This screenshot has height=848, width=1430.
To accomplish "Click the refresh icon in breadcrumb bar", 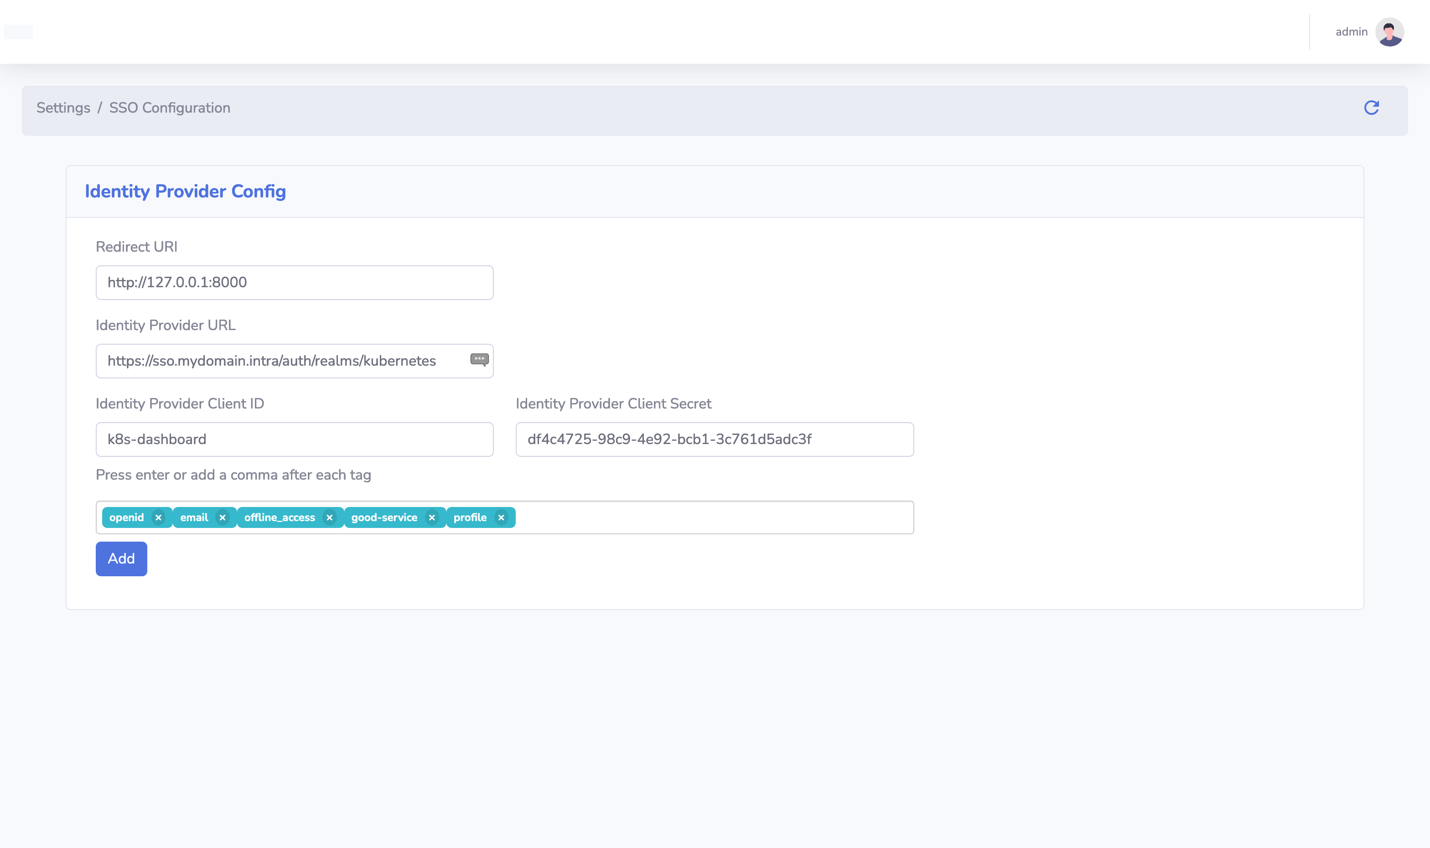I will 1371,108.
